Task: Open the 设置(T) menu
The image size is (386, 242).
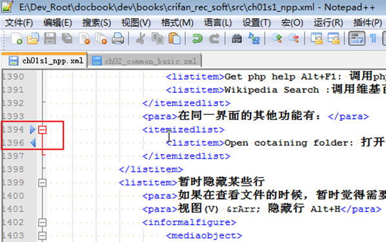Action: 256,23
